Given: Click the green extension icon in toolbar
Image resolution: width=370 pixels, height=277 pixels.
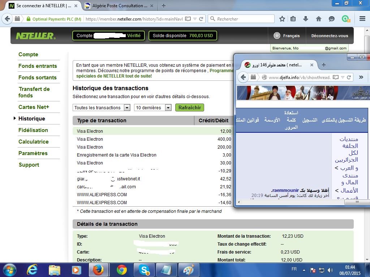Looking at the screenshot, I should pyautogui.click(x=345, y=19).
